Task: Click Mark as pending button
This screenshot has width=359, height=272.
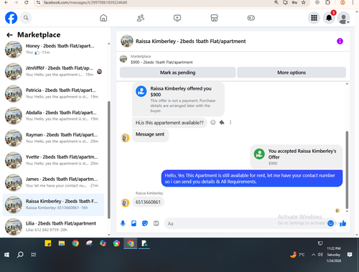Action: [x=177, y=72]
